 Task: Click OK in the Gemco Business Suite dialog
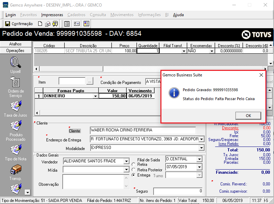coord(248,116)
